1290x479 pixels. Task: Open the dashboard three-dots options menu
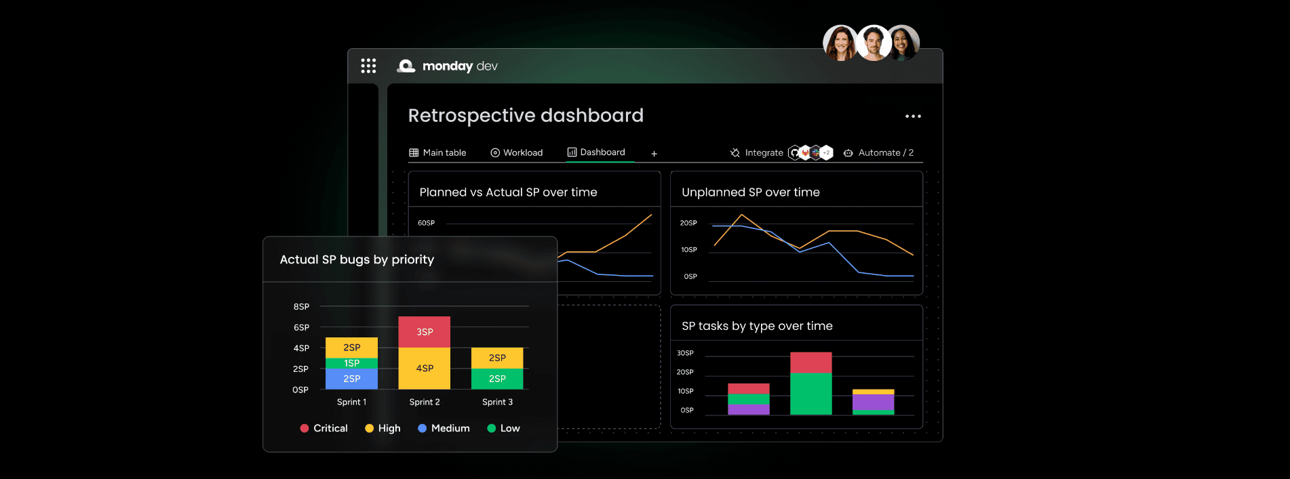pyautogui.click(x=913, y=117)
